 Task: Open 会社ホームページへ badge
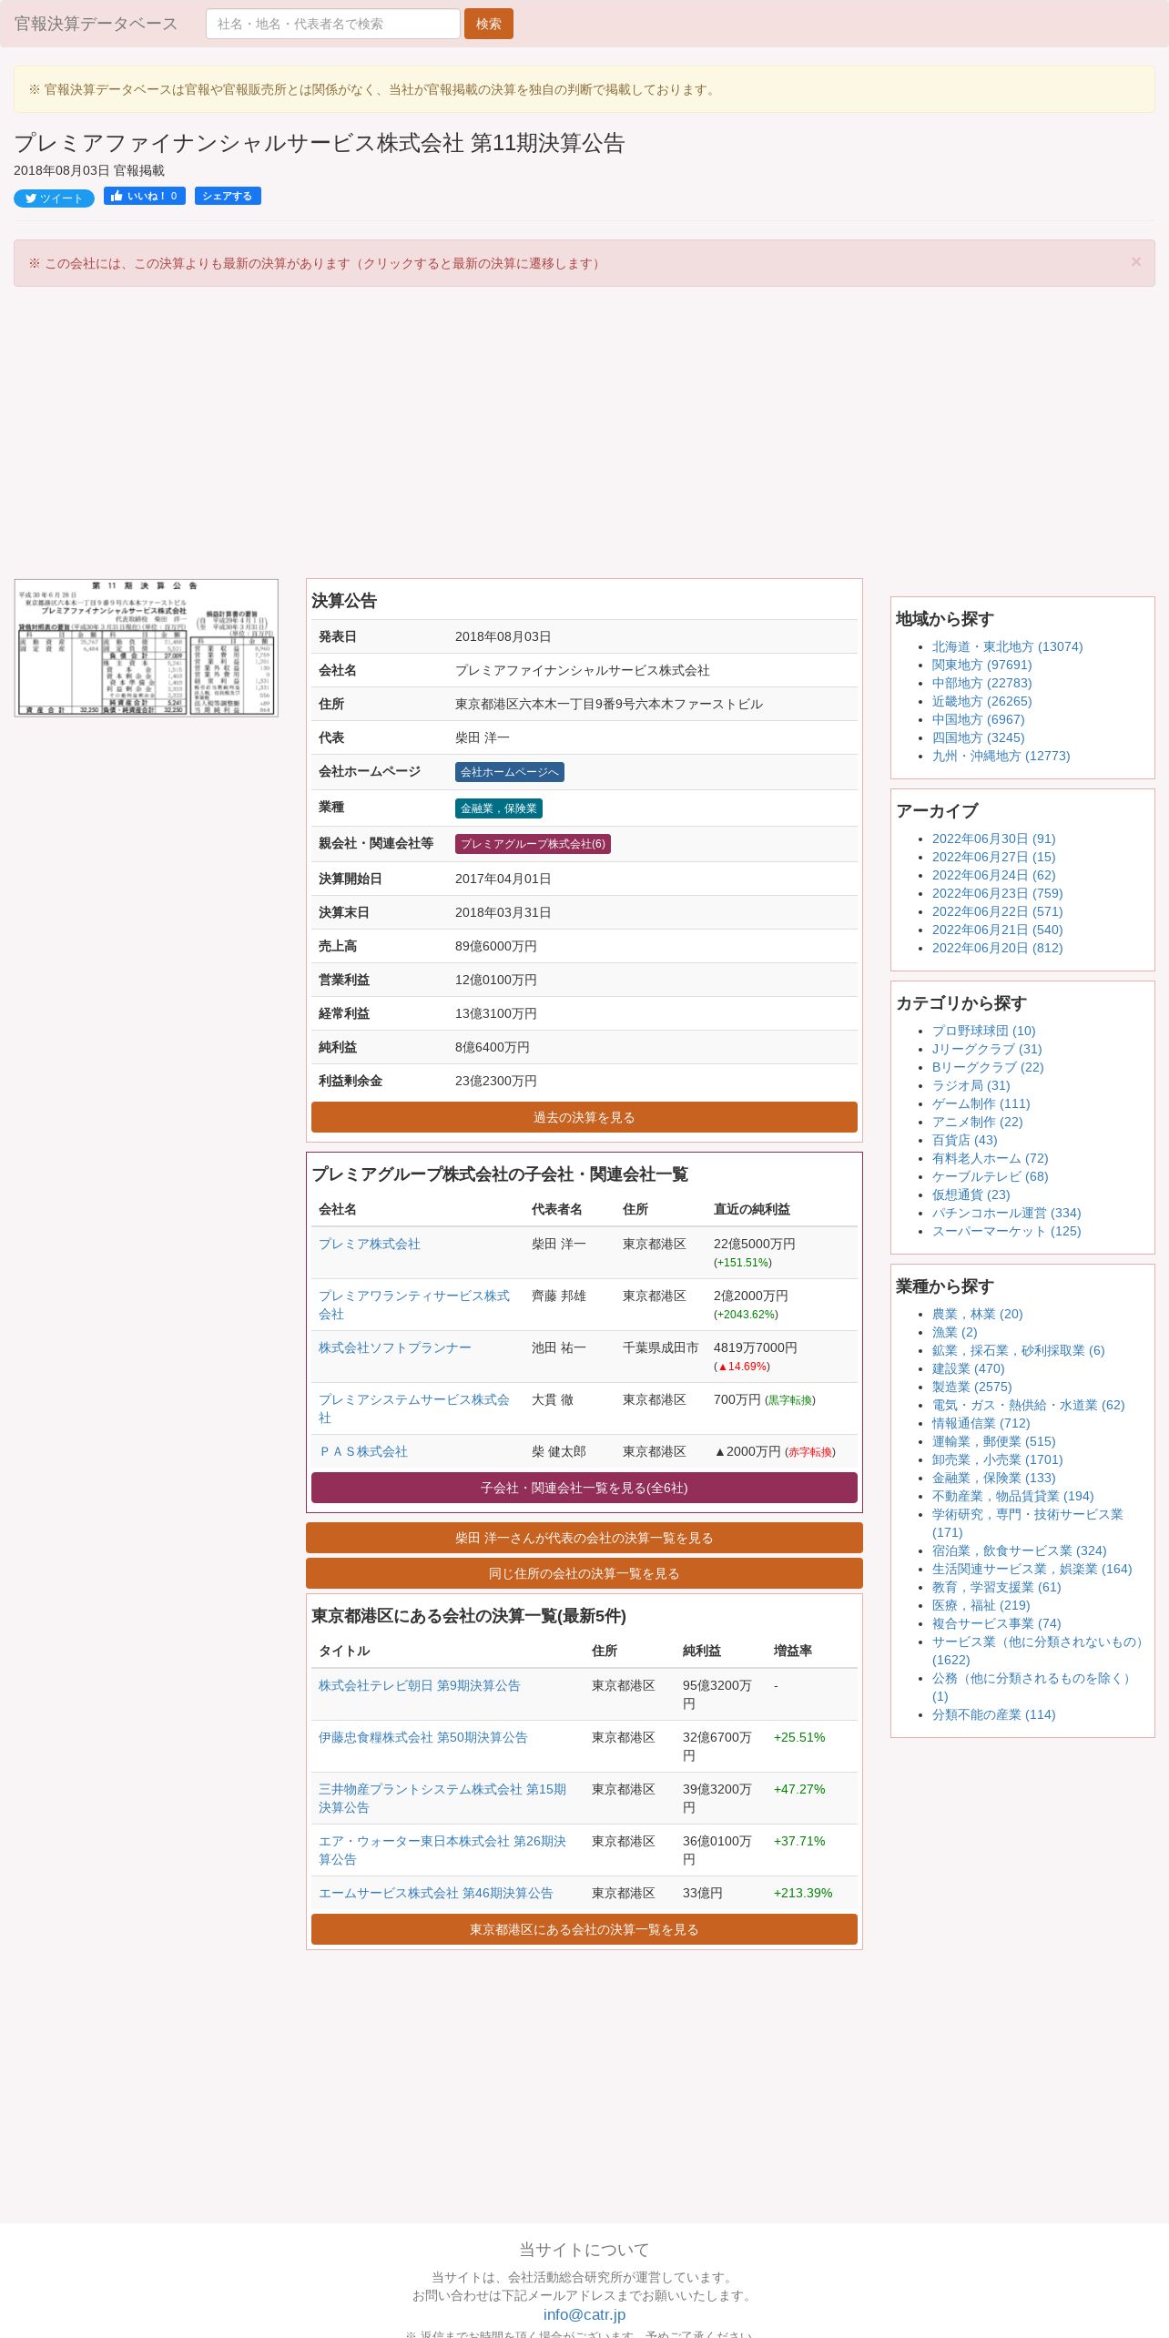[510, 772]
